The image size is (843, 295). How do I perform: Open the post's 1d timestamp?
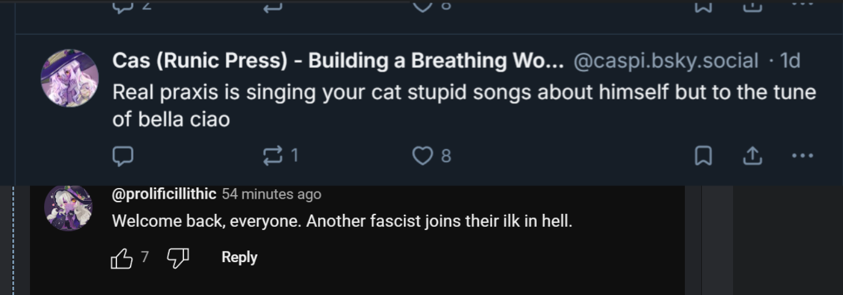click(790, 61)
